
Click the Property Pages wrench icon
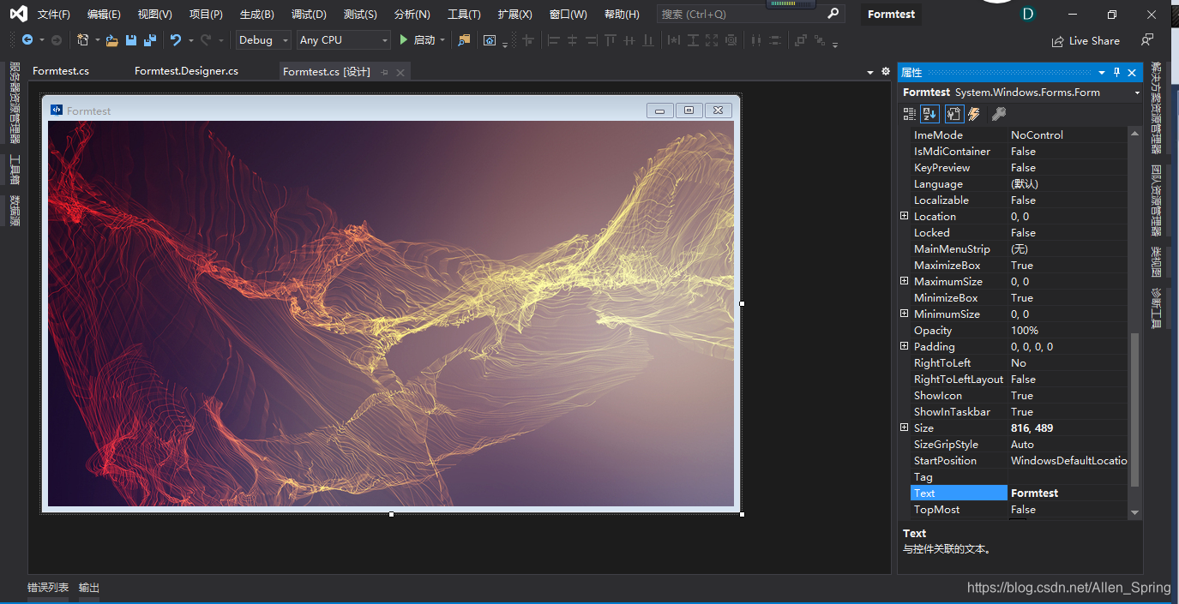pyautogui.click(x=998, y=114)
